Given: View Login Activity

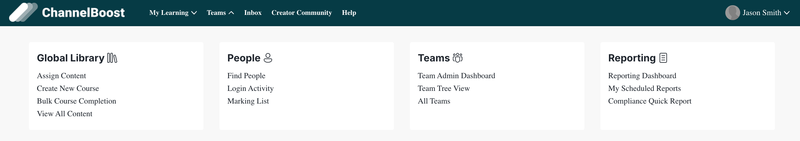Looking at the screenshot, I should tap(250, 88).
